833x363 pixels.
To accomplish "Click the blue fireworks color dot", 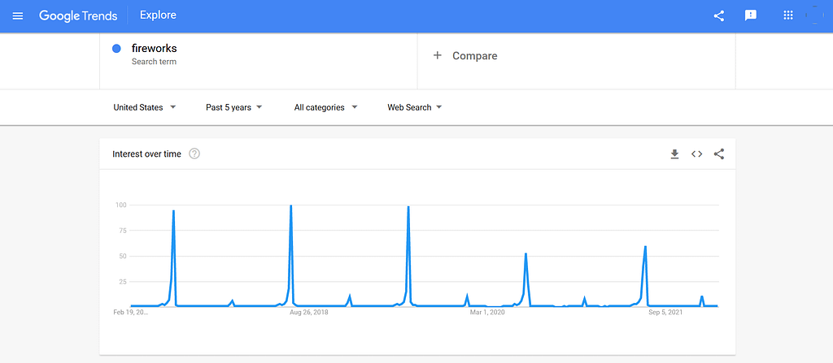I will [117, 49].
